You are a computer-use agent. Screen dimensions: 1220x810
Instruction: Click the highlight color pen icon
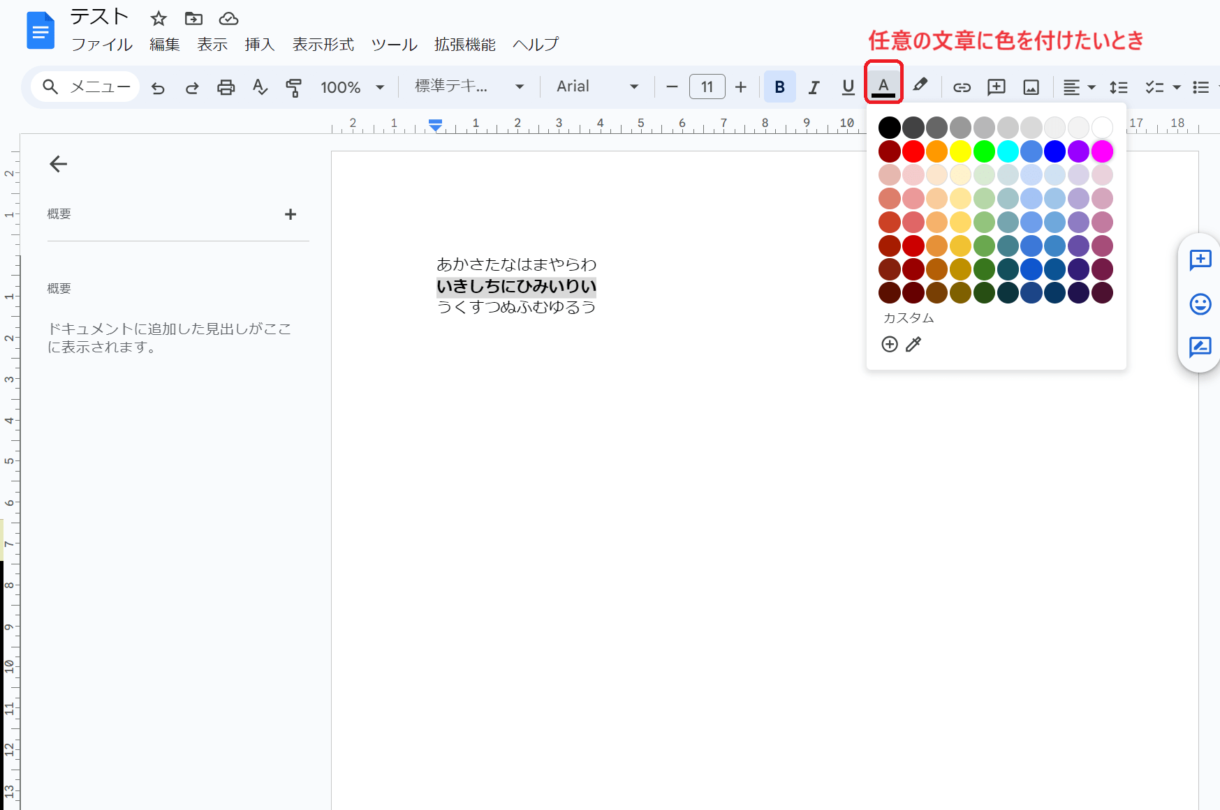[920, 86]
